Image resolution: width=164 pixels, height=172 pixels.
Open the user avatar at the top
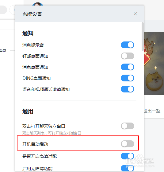click(x=38, y=4)
